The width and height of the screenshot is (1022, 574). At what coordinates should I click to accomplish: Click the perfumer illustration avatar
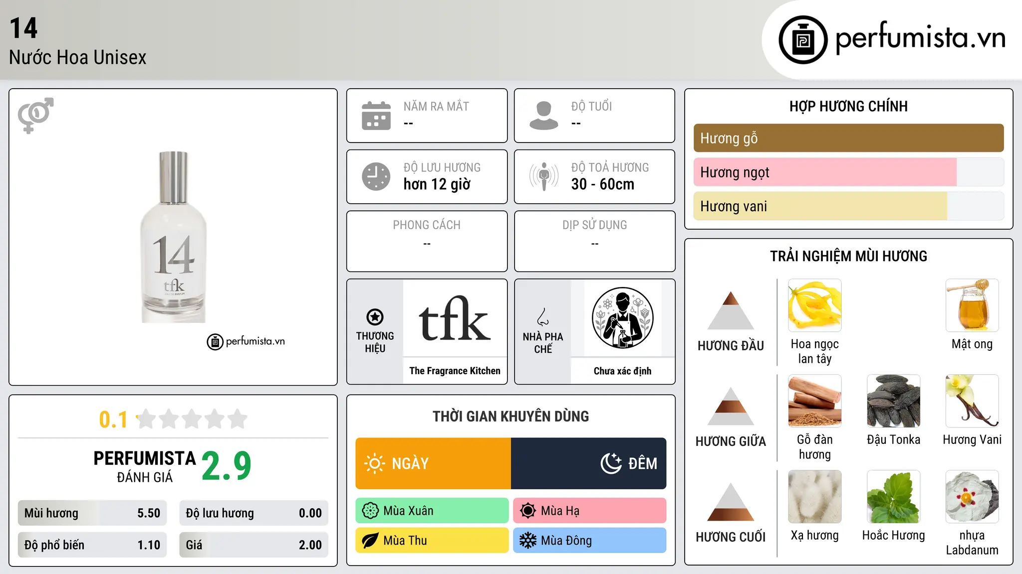[x=623, y=318]
